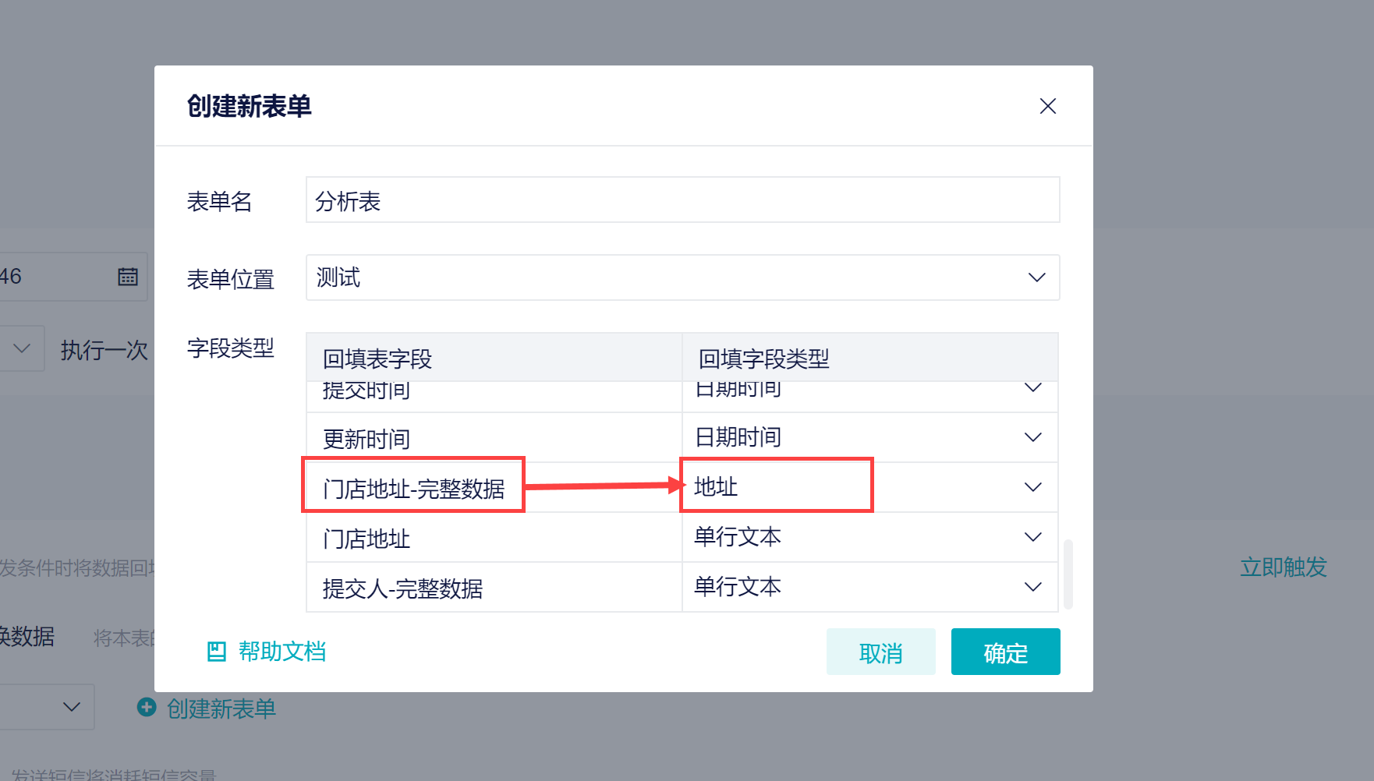Click the 立即触发 link

[x=1283, y=567]
